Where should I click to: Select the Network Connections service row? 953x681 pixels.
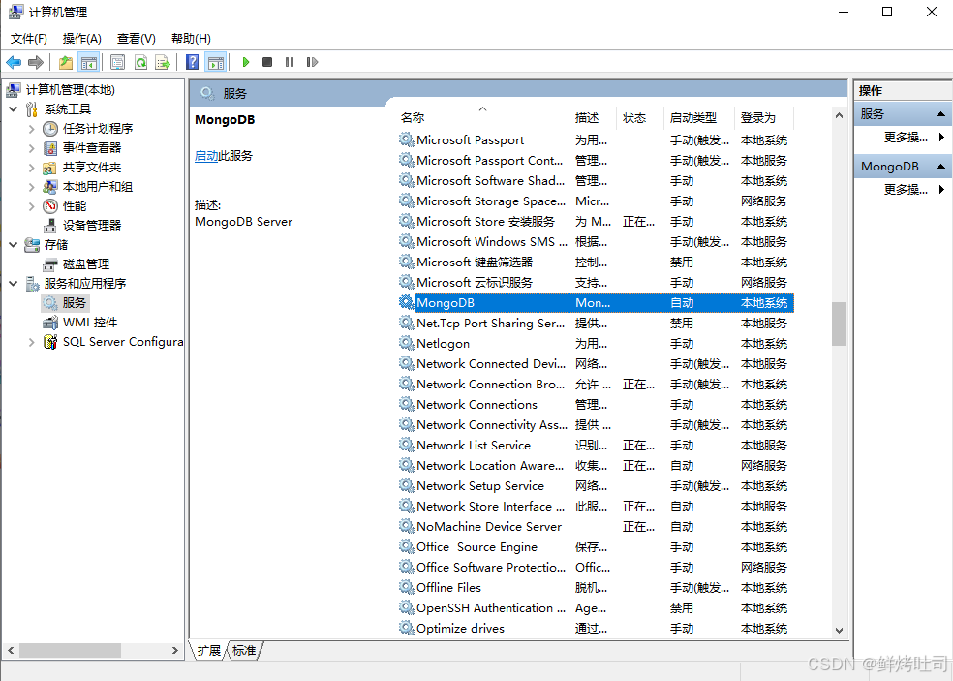[596, 404]
